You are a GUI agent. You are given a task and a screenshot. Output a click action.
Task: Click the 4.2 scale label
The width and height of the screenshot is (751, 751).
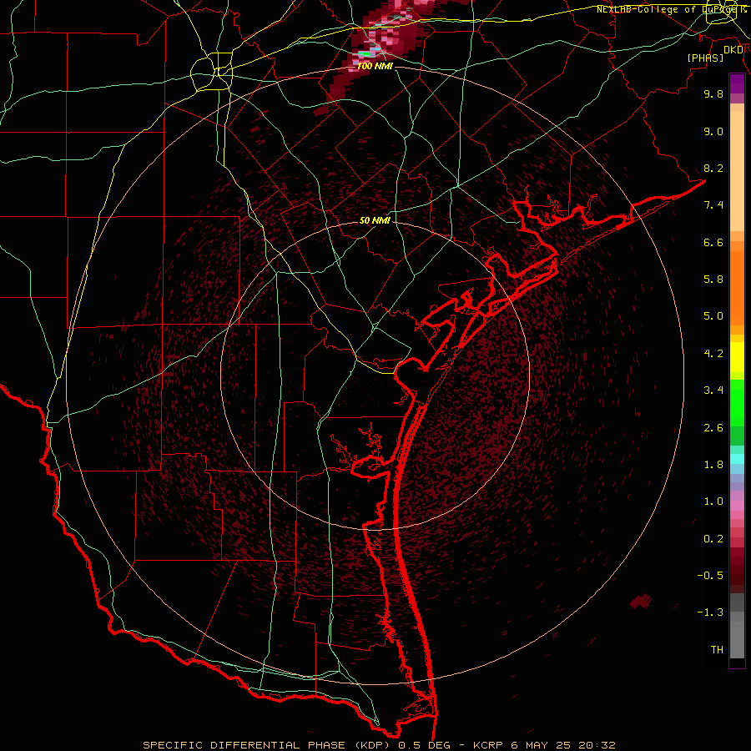[x=713, y=354]
